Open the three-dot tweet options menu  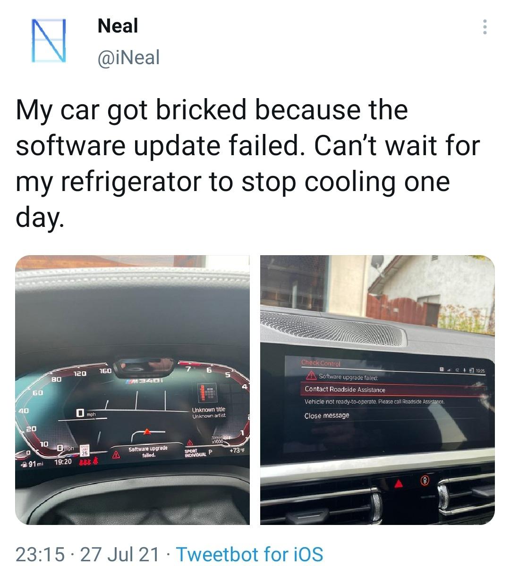pos(484,27)
